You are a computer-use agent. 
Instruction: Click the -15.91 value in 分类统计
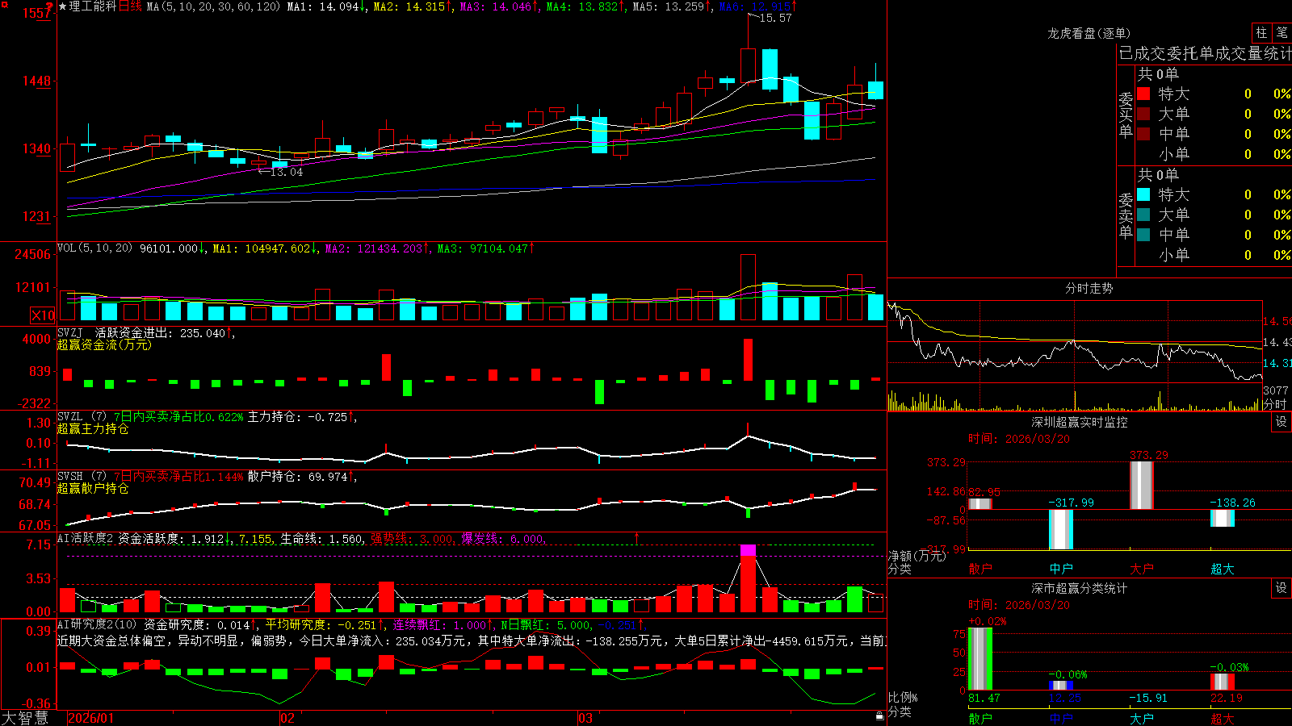(x=1148, y=698)
